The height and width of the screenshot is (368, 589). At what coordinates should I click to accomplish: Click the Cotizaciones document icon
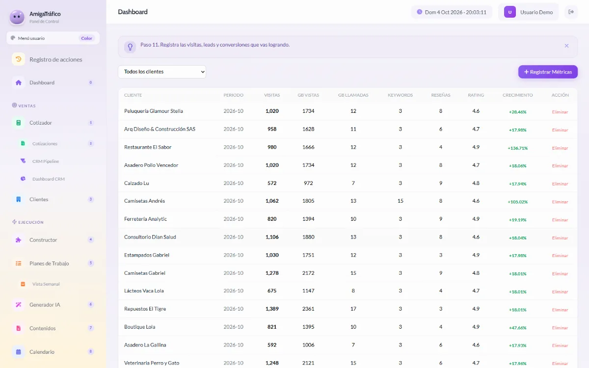pos(23,143)
